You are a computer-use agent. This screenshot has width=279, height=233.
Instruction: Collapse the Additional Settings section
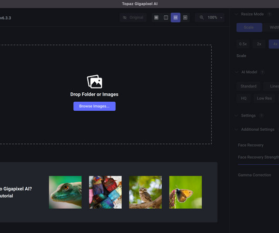236,130
